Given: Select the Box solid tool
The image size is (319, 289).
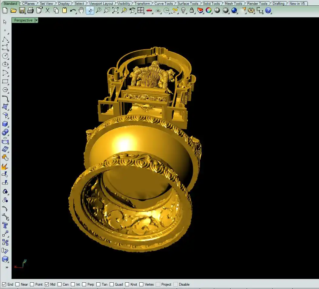Looking at the screenshot, I should [5, 124].
